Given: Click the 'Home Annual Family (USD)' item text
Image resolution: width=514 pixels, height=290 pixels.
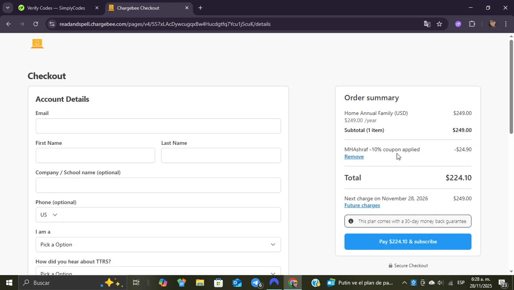Looking at the screenshot, I should point(376,113).
